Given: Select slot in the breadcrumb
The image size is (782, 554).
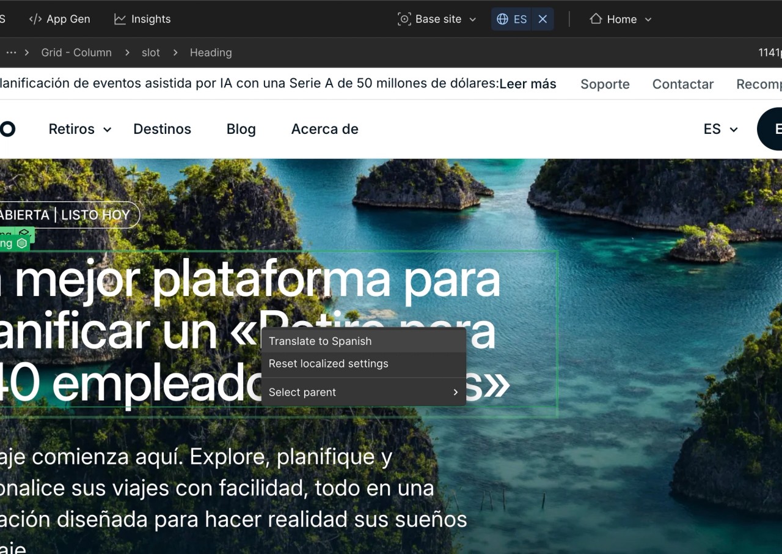Looking at the screenshot, I should [x=151, y=53].
